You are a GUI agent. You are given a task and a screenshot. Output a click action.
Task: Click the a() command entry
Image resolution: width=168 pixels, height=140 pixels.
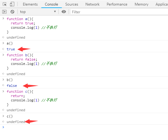pos(10,43)
